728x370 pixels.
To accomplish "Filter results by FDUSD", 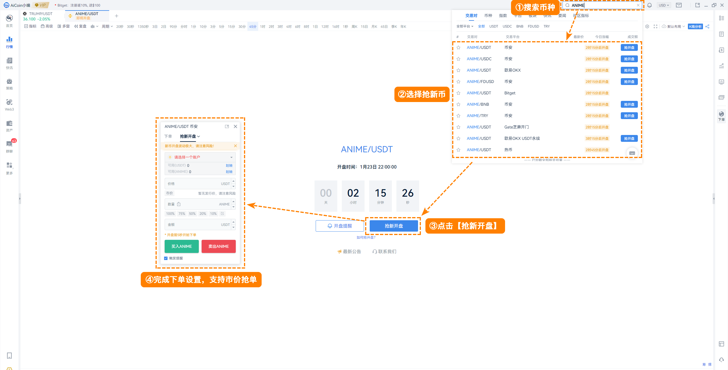I will tap(533, 26).
